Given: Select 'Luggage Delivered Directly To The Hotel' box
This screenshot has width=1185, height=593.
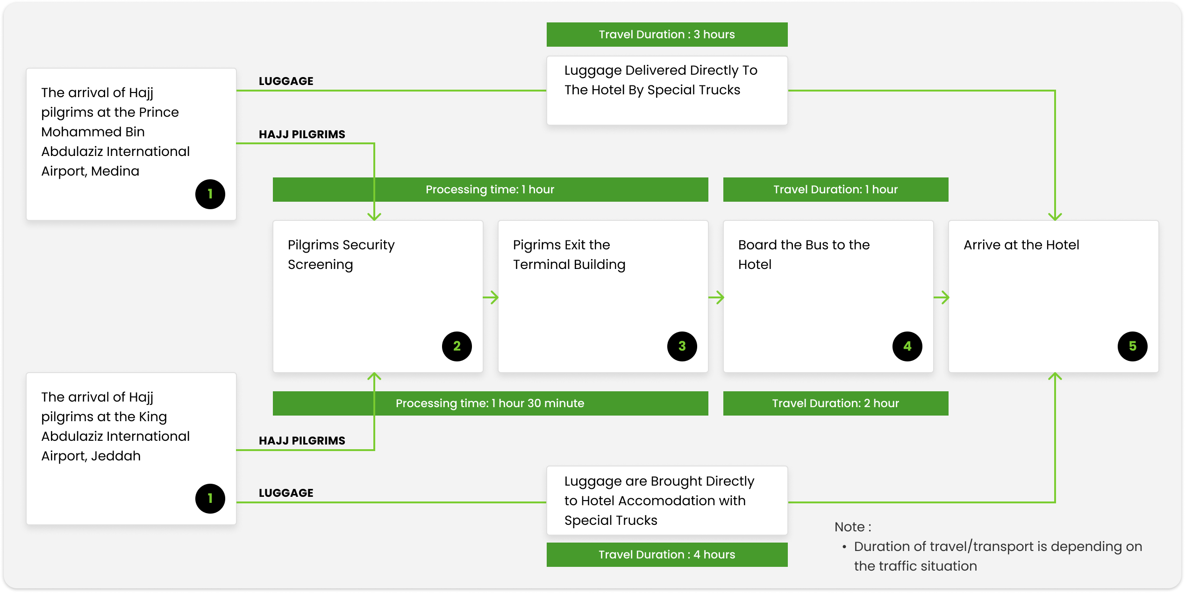Looking at the screenshot, I should [x=667, y=91].
